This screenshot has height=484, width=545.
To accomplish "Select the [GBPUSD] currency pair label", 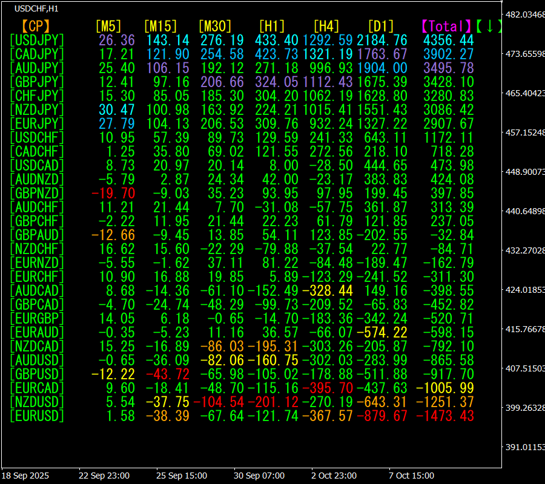I will point(37,374).
